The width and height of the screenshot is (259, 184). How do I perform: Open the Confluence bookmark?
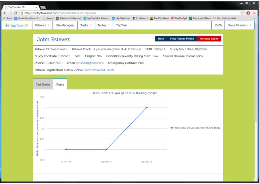(x=140, y=18)
